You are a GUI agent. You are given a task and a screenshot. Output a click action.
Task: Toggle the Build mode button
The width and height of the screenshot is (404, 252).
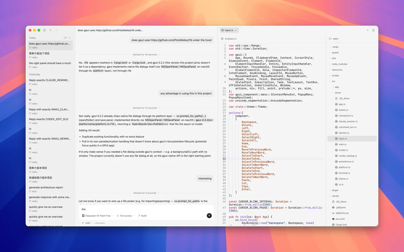pyautogui.click(x=142, y=216)
